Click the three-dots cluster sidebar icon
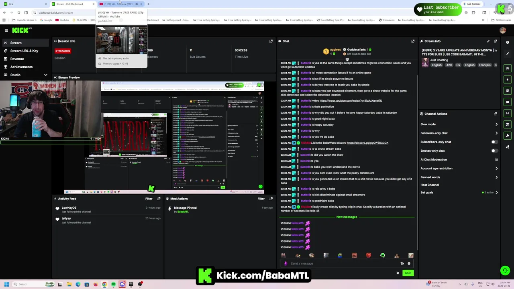 click(x=508, y=147)
